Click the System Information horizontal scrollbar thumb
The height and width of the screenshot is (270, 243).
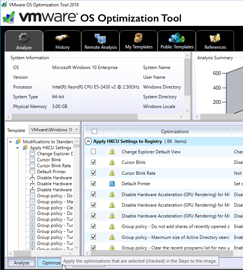[x=75, y=117]
